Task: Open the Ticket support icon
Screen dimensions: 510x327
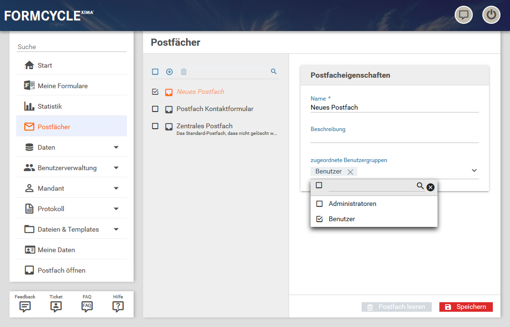Action: coord(56,307)
